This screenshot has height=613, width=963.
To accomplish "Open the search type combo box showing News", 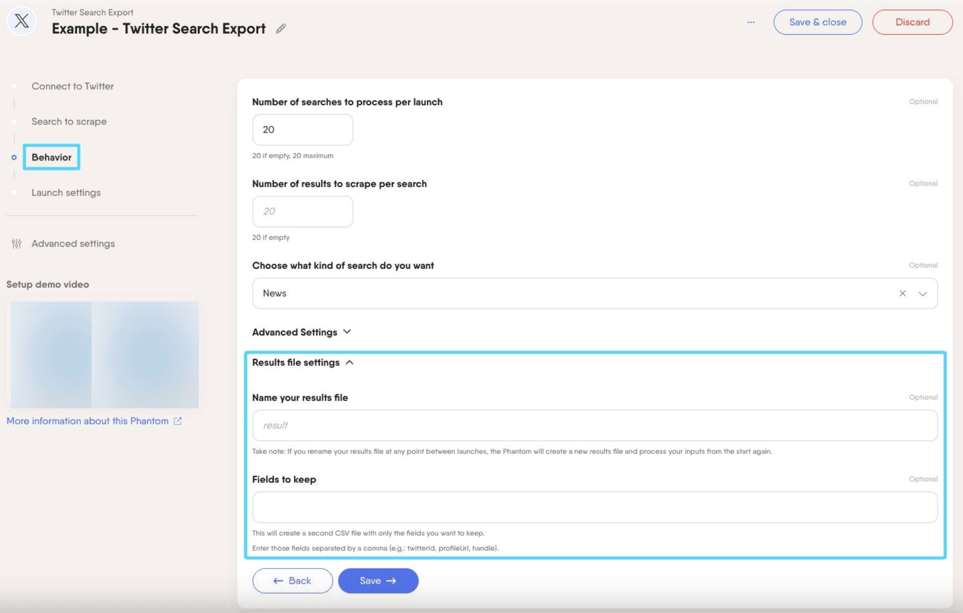I will point(595,293).
